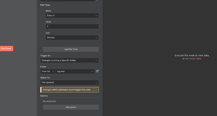Open the external link icon beside Folder
The image size is (217, 116).
(97, 71)
